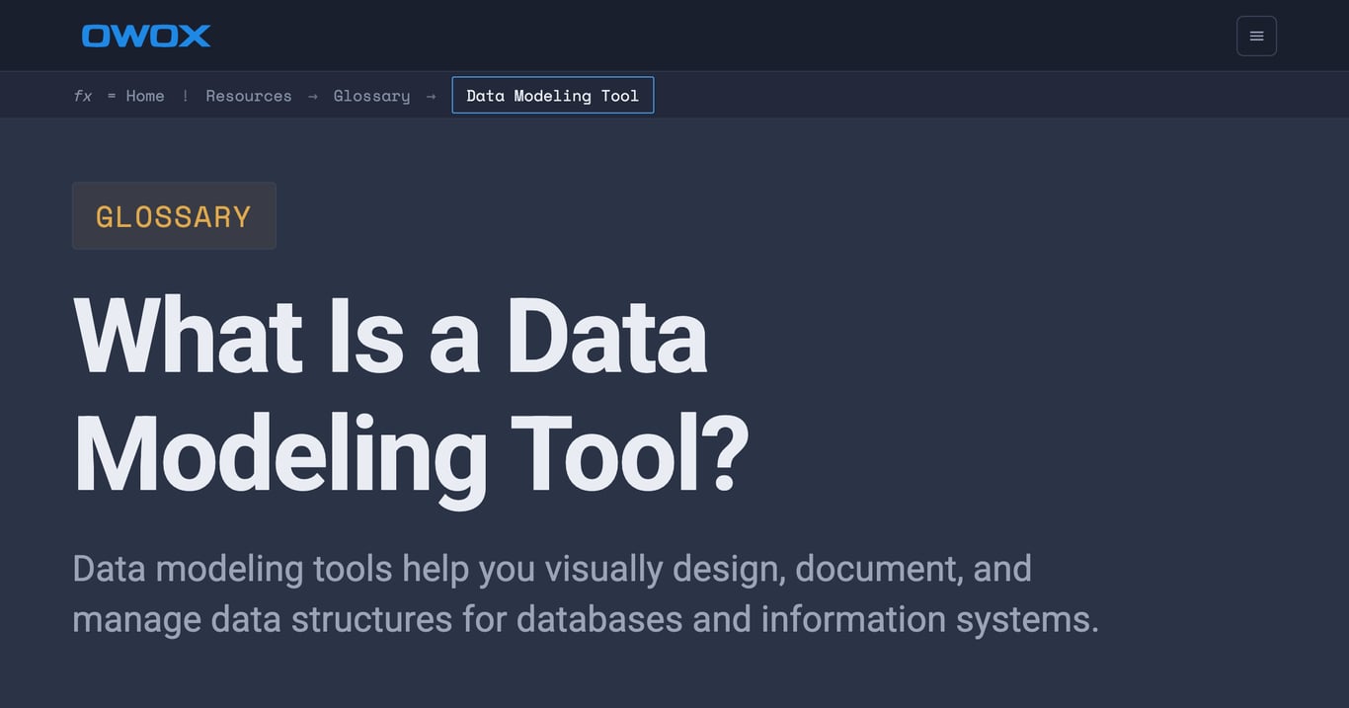This screenshot has height=708, width=1349.
Task: Navigate to Glossary breadcrumb
Action: coord(371,96)
